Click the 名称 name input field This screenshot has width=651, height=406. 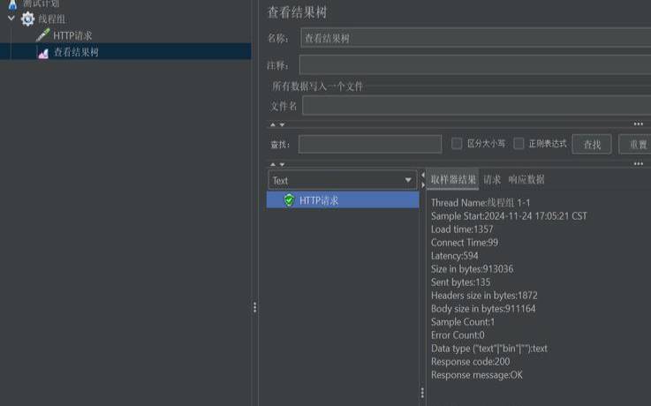pyautogui.click(x=475, y=38)
